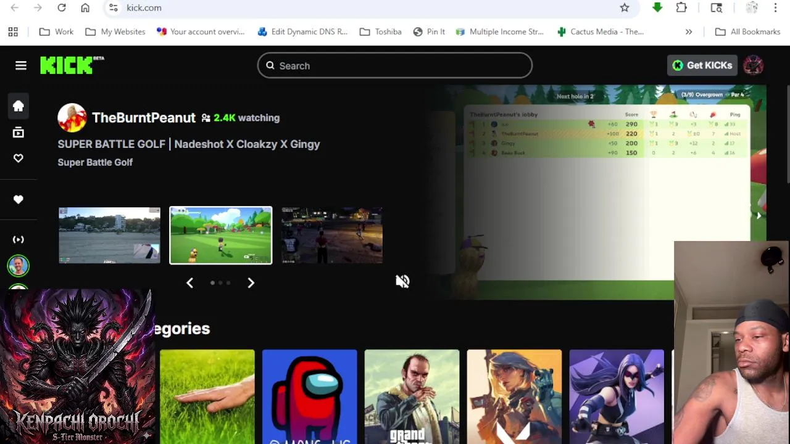The width and height of the screenshot is (790, 444).
Task: Open the Grand Theft Auto category card
Action: click(412, 397)
